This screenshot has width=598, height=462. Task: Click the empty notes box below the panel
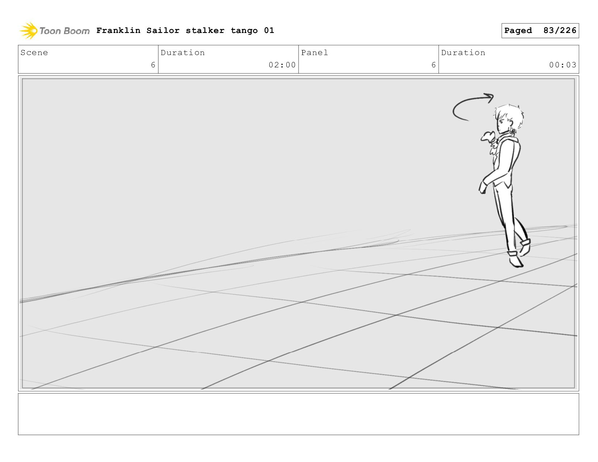click(298, 414)
